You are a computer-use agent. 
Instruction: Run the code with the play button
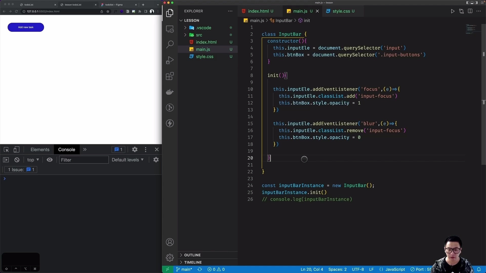453,11
